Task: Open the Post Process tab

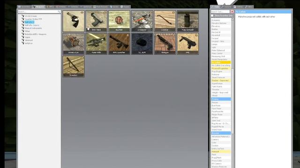Action: [100, 7]
